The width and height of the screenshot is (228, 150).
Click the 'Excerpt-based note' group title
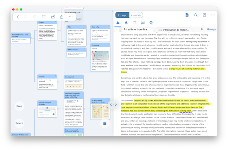[x=73, y=12]
